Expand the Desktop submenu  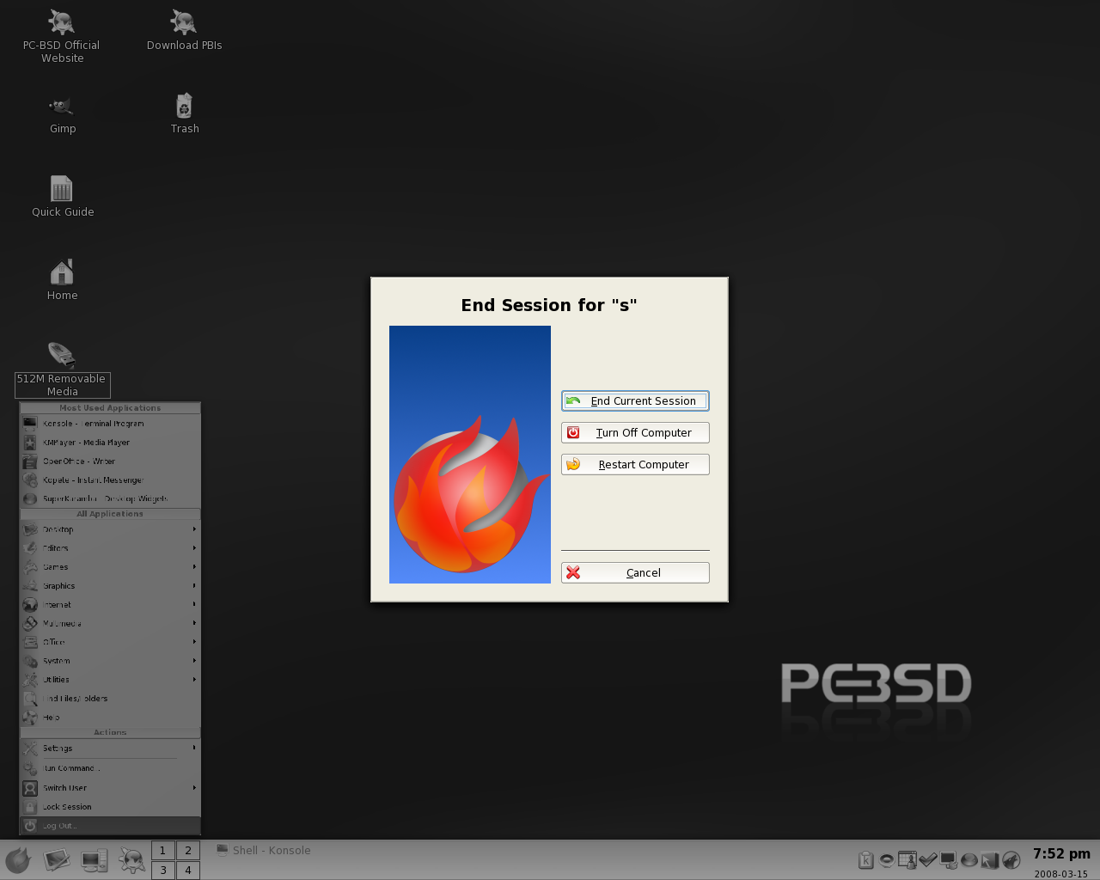click(110, 529)
